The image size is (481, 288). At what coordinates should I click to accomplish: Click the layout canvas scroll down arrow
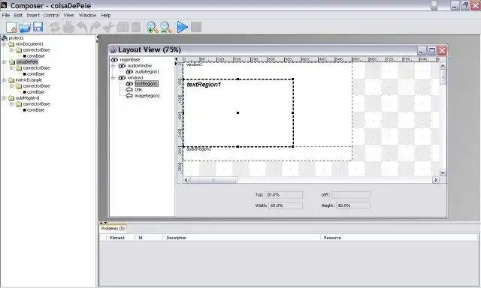(443, 173)
